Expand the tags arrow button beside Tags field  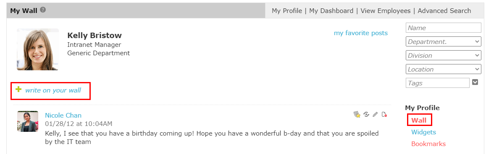[x=475, y=82]
